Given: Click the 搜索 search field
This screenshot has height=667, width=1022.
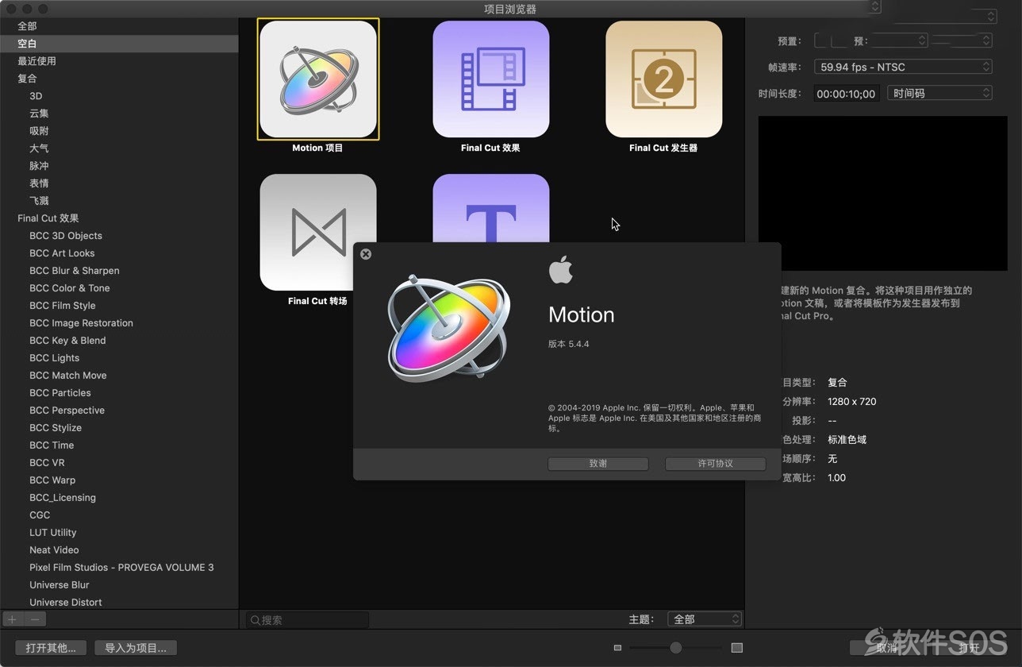Looking at the screenshot, I should coord(307,620).
